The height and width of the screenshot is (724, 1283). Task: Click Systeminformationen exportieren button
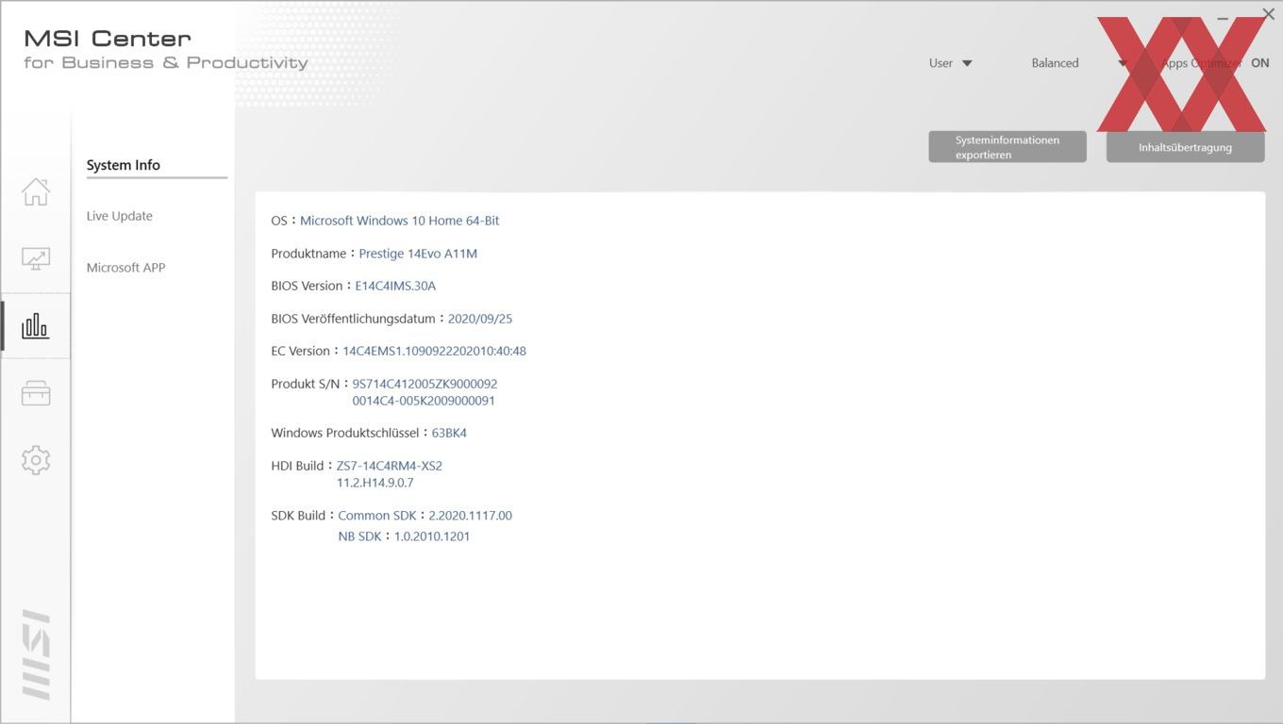click(x=1008, y=147)
